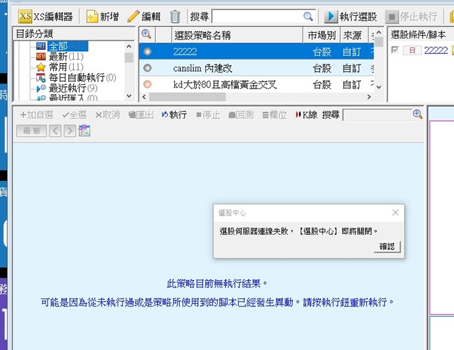454x350 pixels.
Task: Click the 加自選 add to watchlist button
Action: [x=36, y=115]
